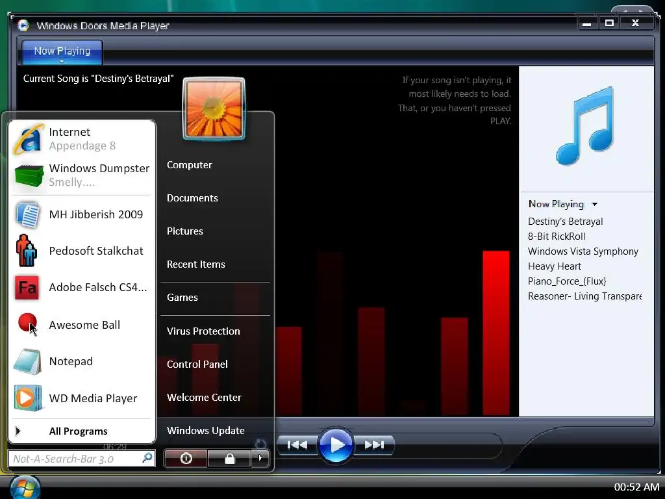Open Control Panel from Start menu
Viewport: 665px width, 499px height.
197,364
